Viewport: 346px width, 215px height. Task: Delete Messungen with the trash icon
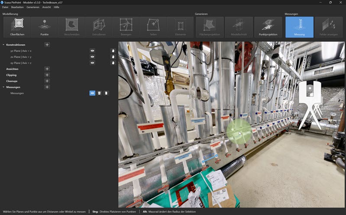[99, 93]
